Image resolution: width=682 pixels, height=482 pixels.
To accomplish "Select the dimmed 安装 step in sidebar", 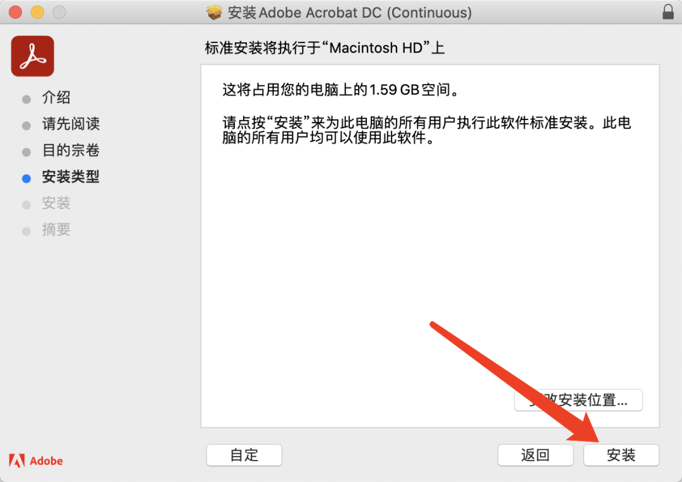I will coord(56,203).
